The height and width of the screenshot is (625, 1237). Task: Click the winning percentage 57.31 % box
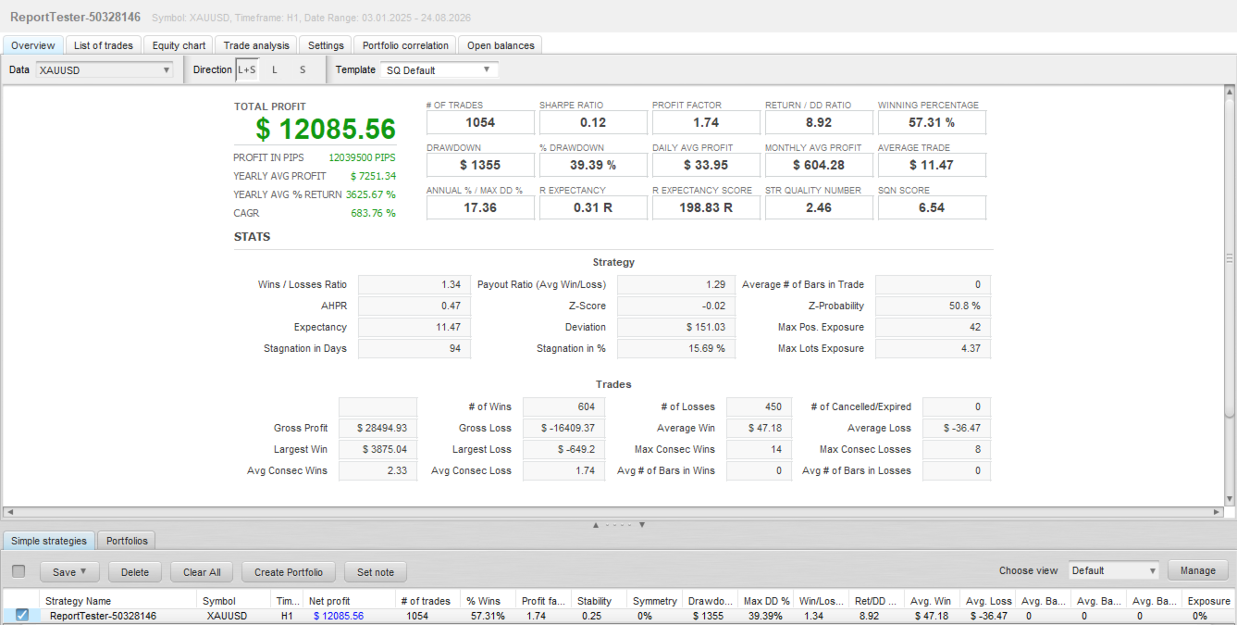coord(932,122)
